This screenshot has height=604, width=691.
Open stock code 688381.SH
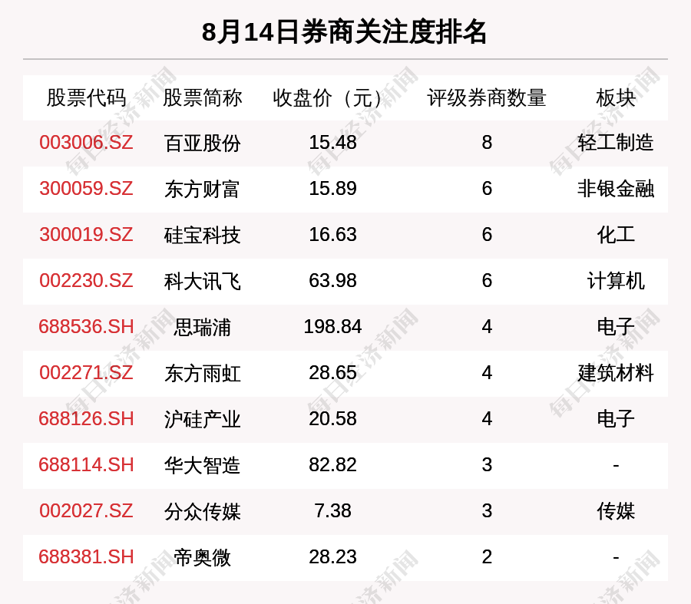(x=86, y=557)
